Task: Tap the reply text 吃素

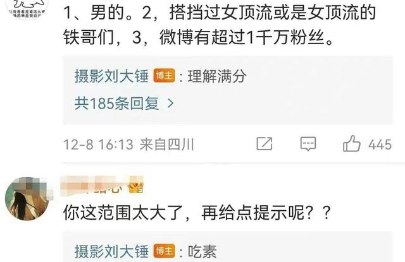Action: [x=202, y=251]
